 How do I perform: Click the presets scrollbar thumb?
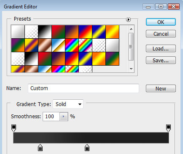(x=131, y=47)
